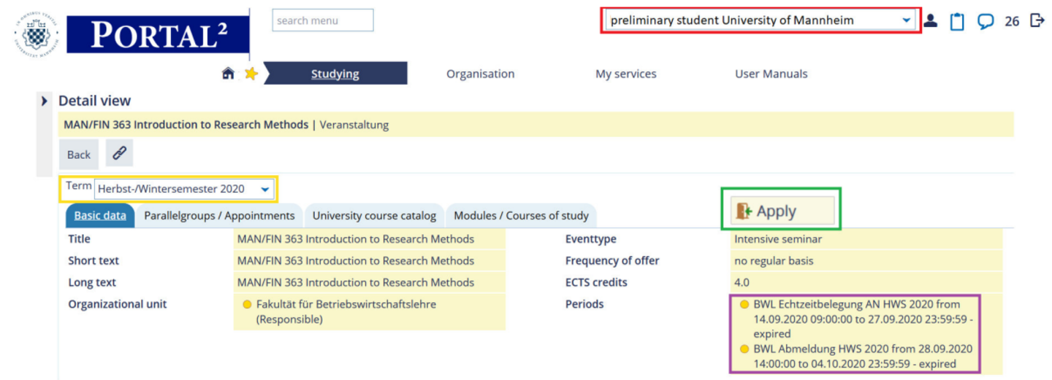Screen dimensions: 1052x380
Task: Expand the side panel arrow beside Detail view
Action: click(45, 101)
